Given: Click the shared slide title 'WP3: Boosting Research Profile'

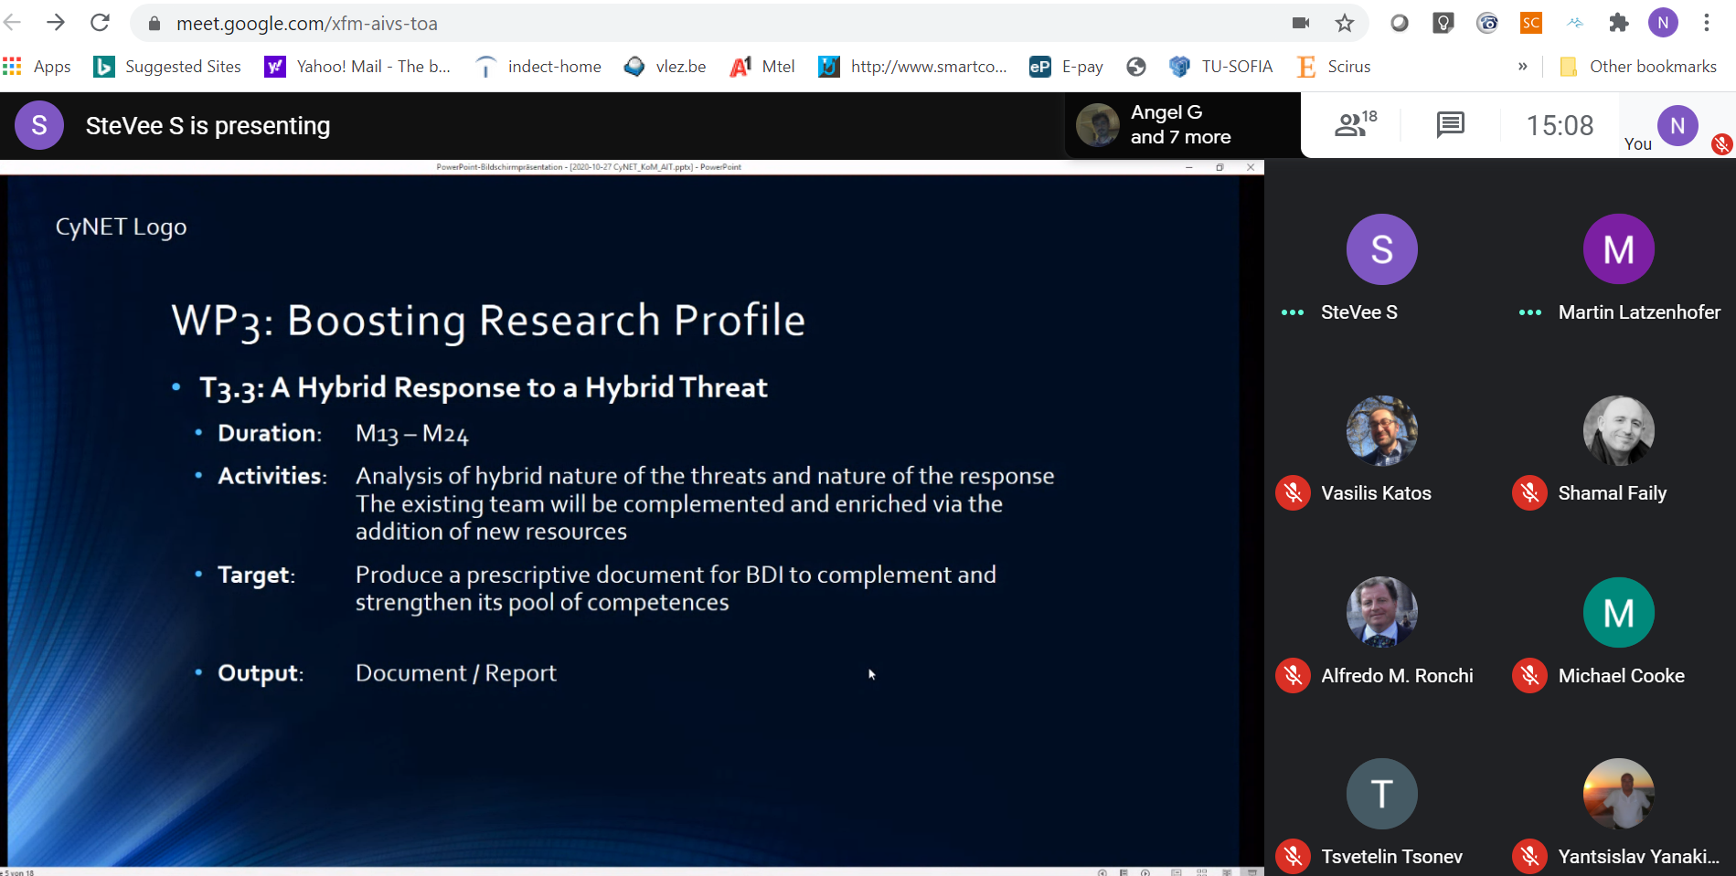Looking at the screenshot, I should click(x=488, y=321).
